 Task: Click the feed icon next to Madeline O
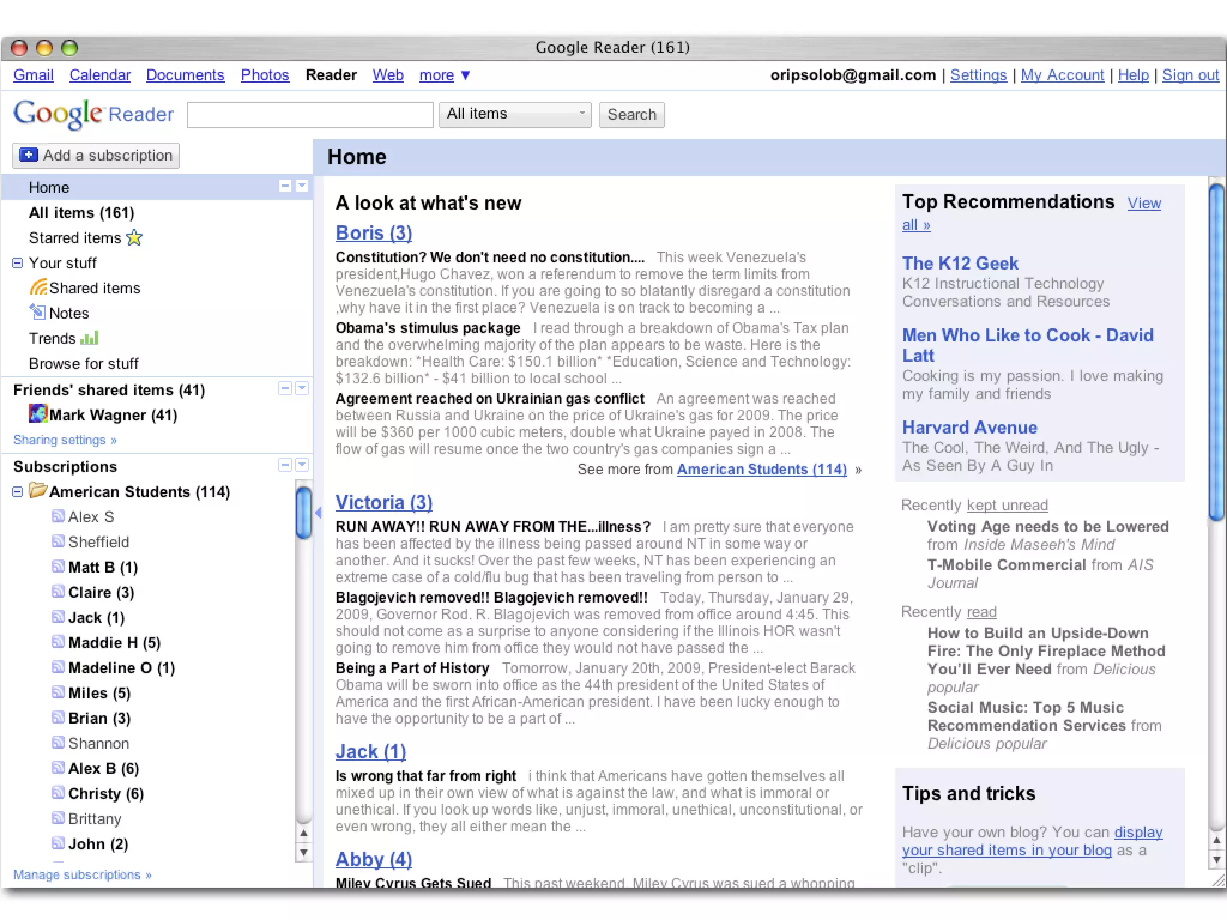pyautogui.click(x=58, y=667)
